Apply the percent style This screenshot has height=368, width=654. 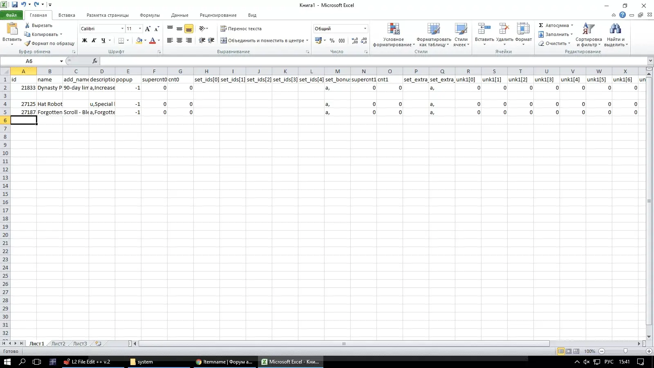tap(332, 40)
